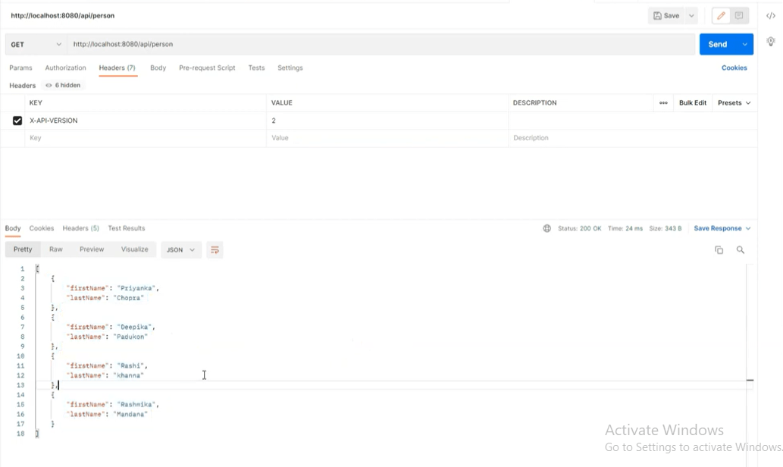The height and width of the screenshot is (467, 783).
Task: Click the Cookies link
Action: click(734, 68)
